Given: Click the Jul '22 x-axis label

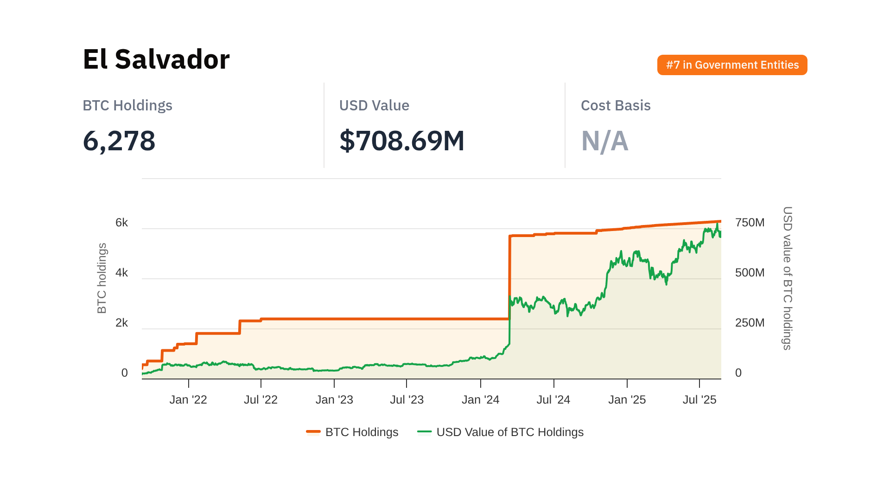Looking at the screenshot, I should 261,399.
